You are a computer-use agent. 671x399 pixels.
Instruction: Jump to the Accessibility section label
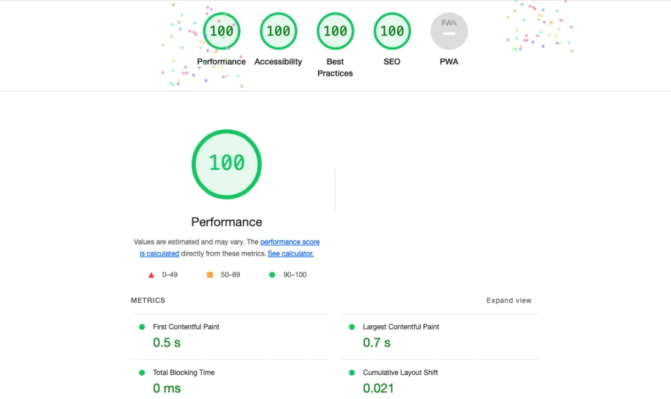pyautogui.click(x=278, y=62)
